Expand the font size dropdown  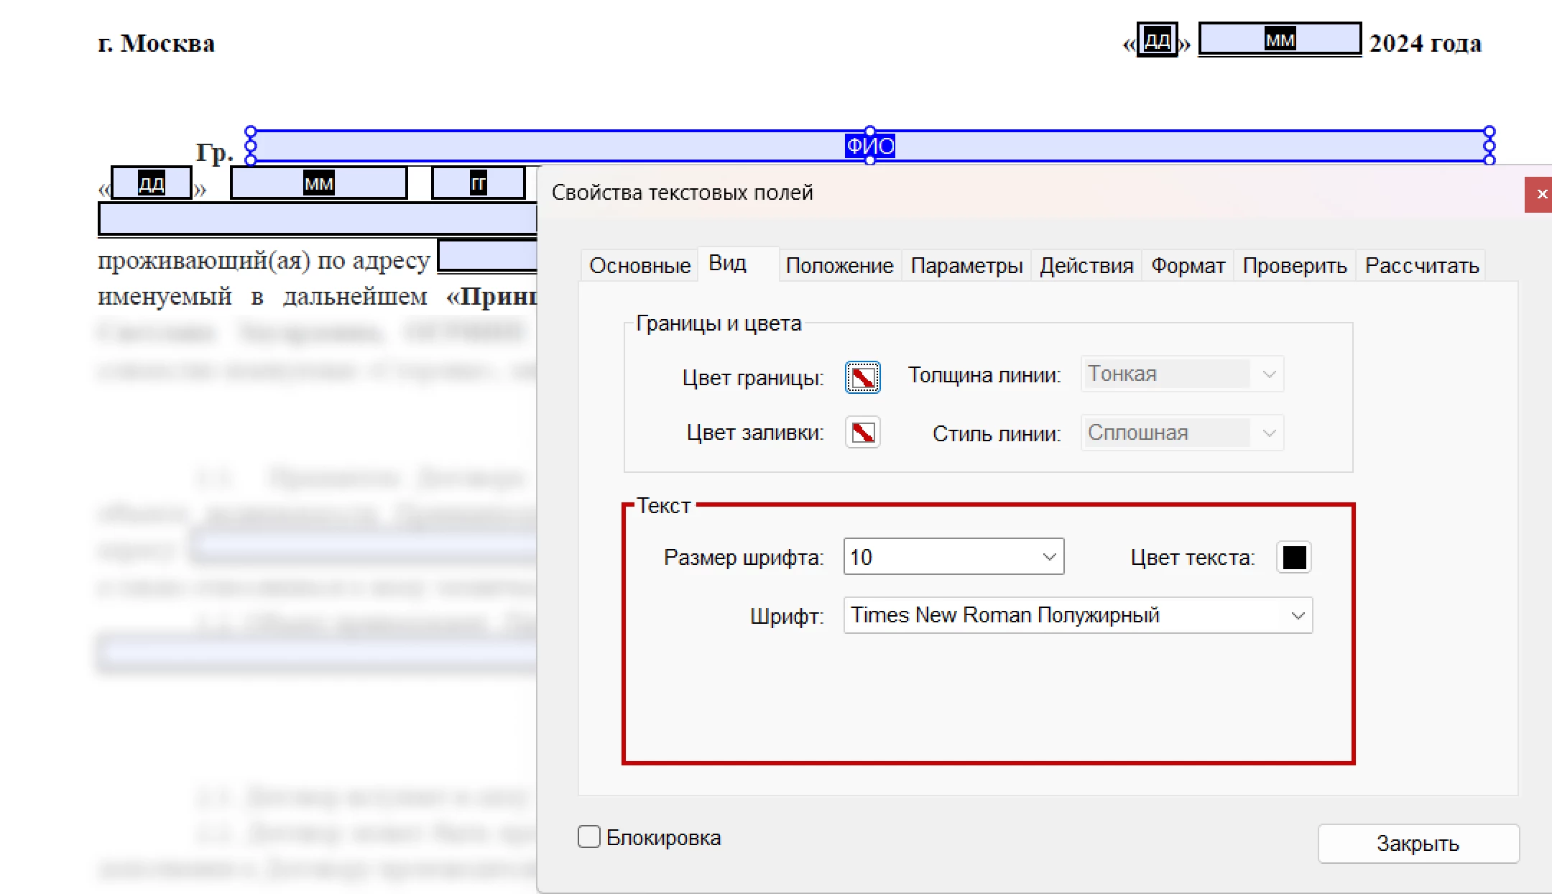point(1049,557)
